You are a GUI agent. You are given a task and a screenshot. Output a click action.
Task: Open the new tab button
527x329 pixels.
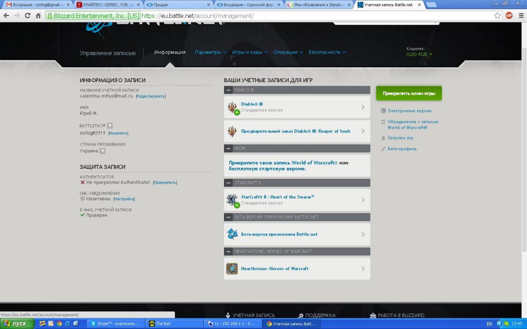[431, 5]
